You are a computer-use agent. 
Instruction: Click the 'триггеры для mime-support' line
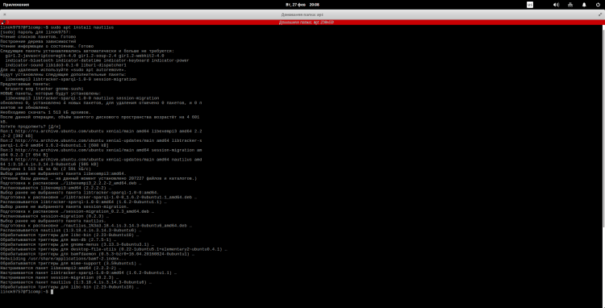71,264
